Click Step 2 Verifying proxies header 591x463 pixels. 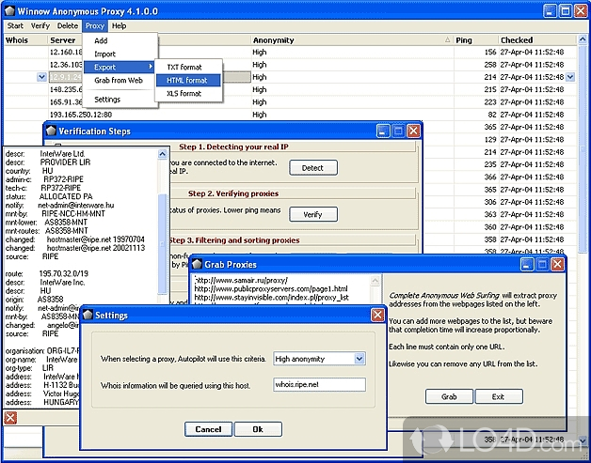coord(233,193)
